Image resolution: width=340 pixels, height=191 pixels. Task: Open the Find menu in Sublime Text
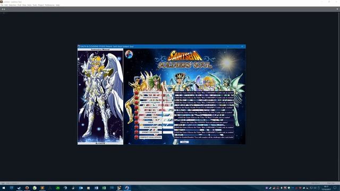[19, 5]
